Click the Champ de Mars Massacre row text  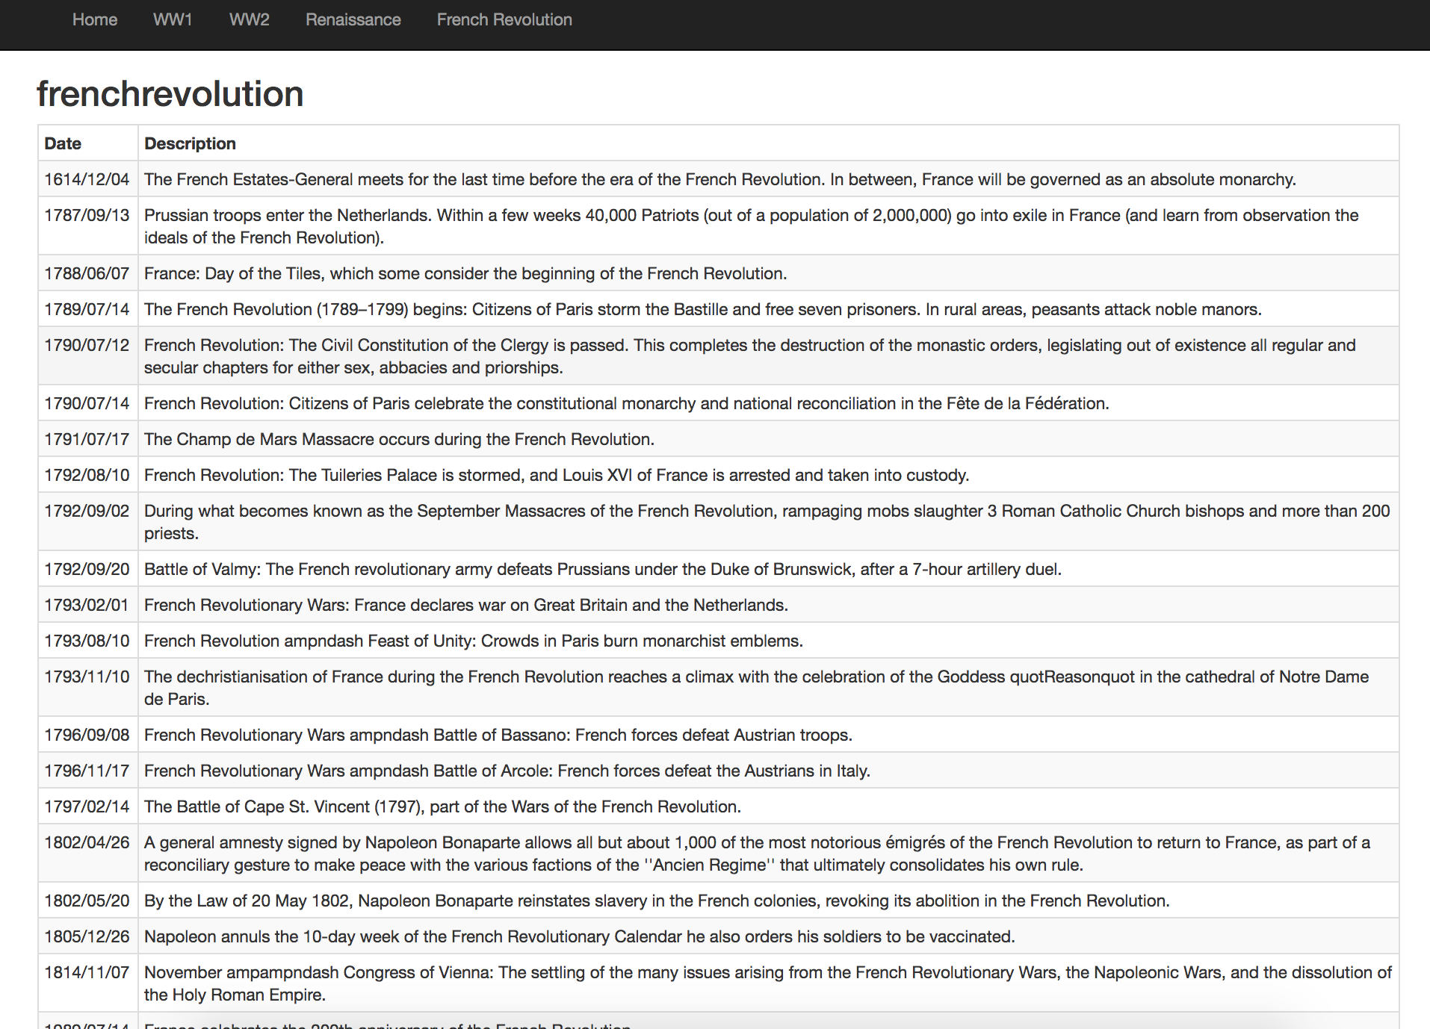[x=399, y=439]
